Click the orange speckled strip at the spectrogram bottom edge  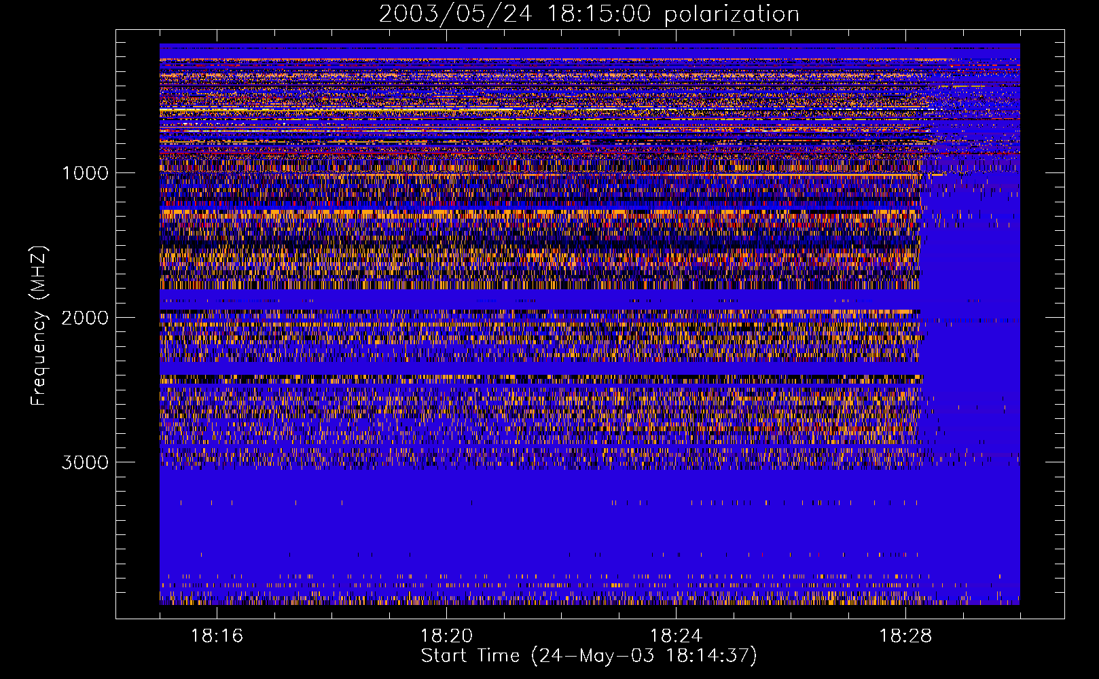pyautogui.click(x=543, y=600)
